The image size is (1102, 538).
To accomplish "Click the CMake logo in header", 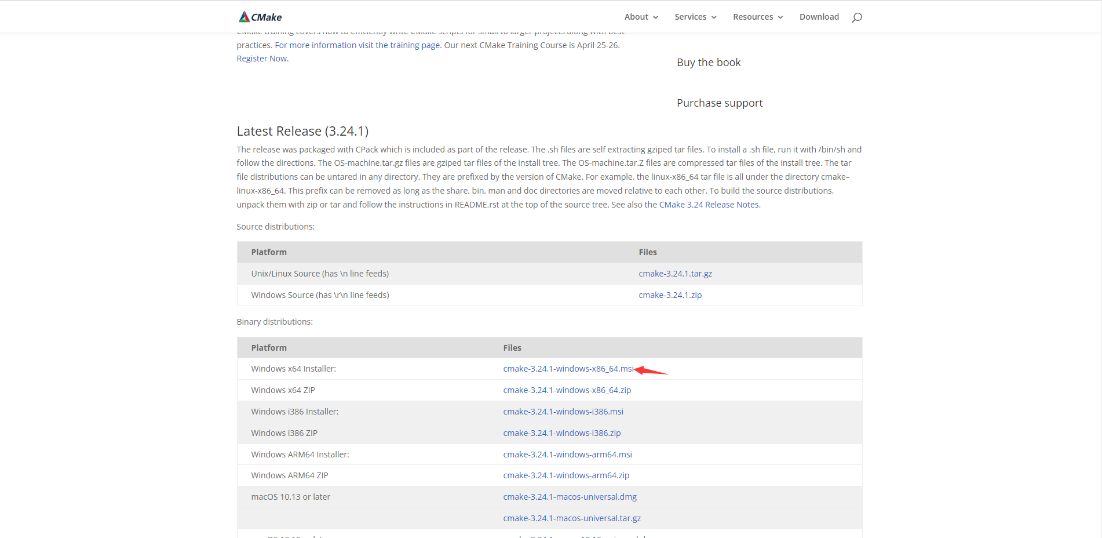I will click(x=260, y=17).
